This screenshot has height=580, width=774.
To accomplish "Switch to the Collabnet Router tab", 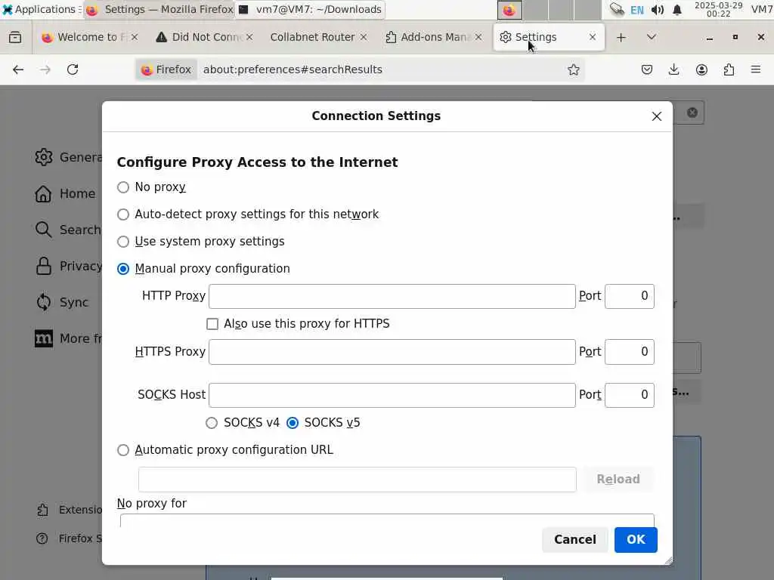I will (x=312, y=37).
